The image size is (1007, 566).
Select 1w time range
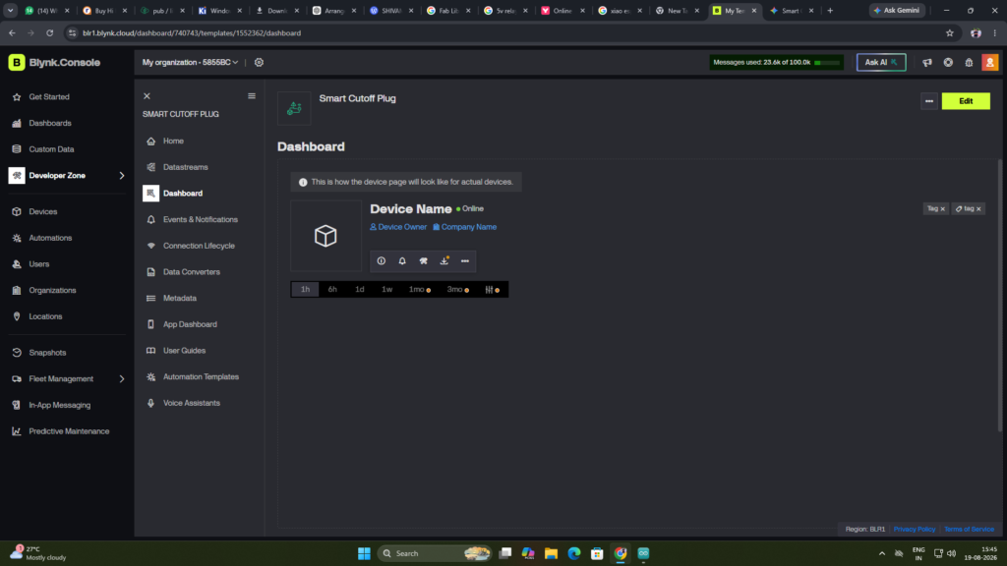[x=386, y=290]
